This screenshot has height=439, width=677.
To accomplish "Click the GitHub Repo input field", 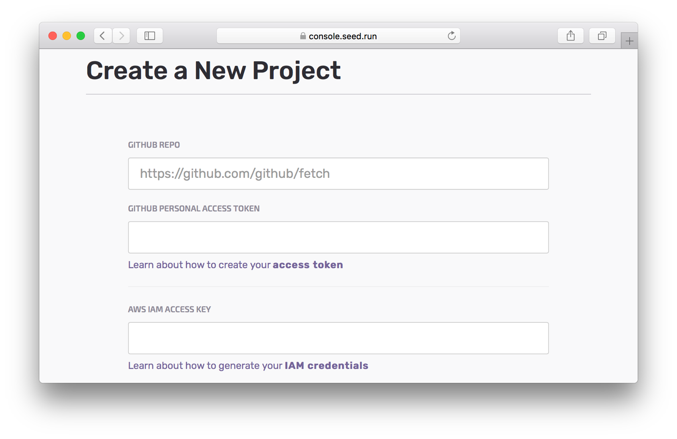I will (338, 174).
